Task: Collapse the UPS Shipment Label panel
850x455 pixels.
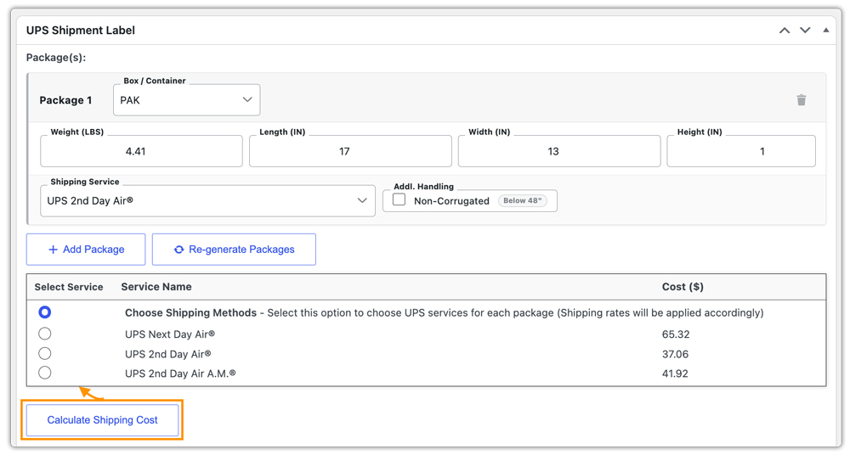Action: coord(825,31)
